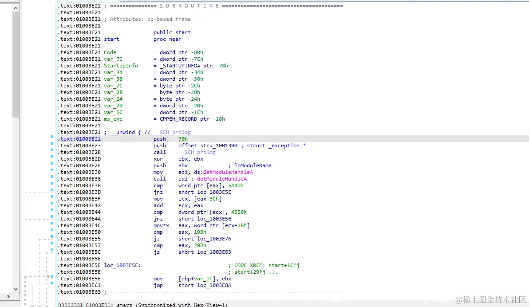Click the left panel vertical scrollbar thumb
This screenshot has height=307, width=529.
tap(16, 64)
